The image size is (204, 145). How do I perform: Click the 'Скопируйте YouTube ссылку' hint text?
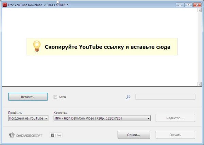coord(107,47)
